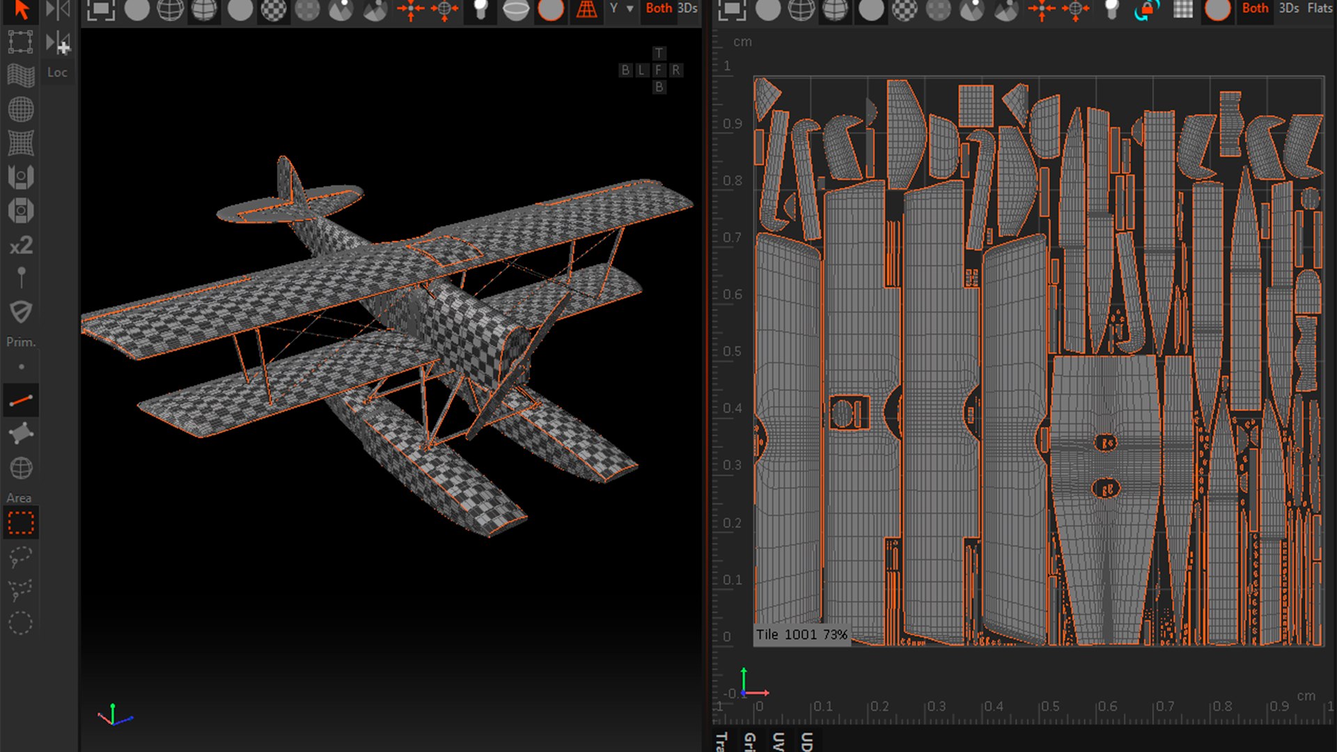The height and width of the screenshot is (752, 1337).
Task: Select the orange arrow selection tool
Action: (x=21, y=10)
